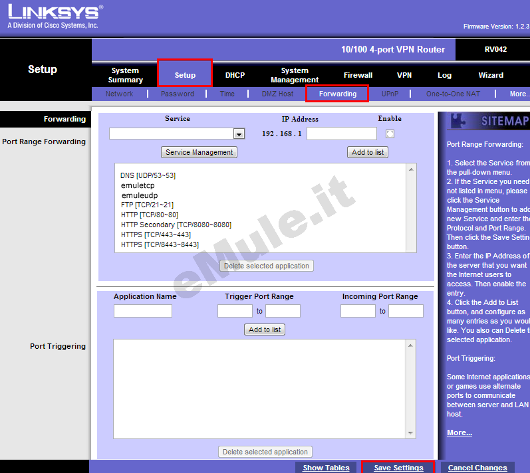Select HTTP Secondary [TCP/8080~8080] entry
The image size is (530, 473).
coord(176,225)
